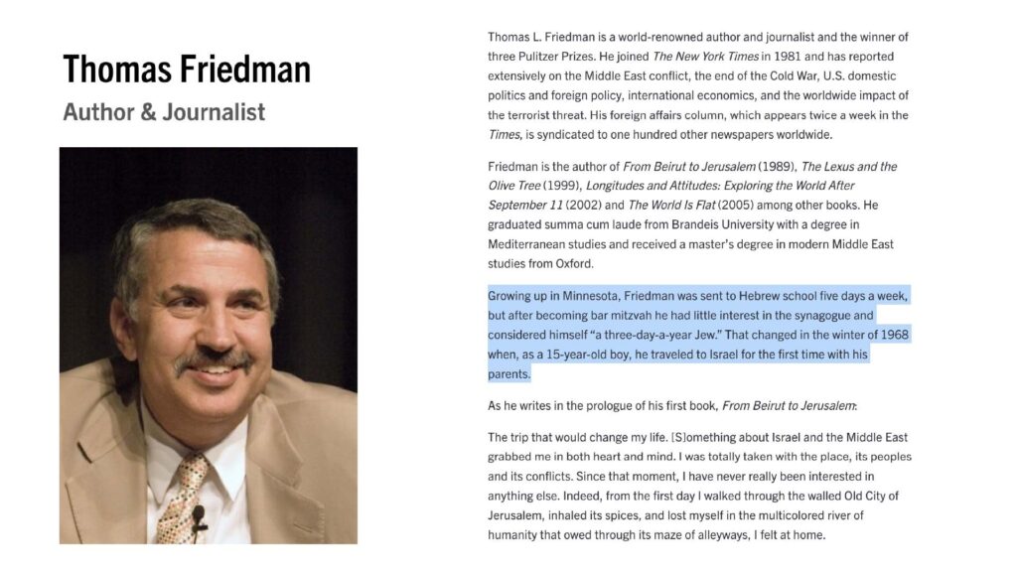
Task: Click 'The trip that would change my life' sentence
Action: [577, 437]
